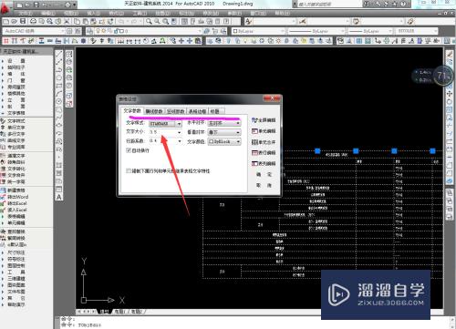Screen dimensions: 456x329
Task: Click the 单元编辑 icon in dialog
Action: 254,131
